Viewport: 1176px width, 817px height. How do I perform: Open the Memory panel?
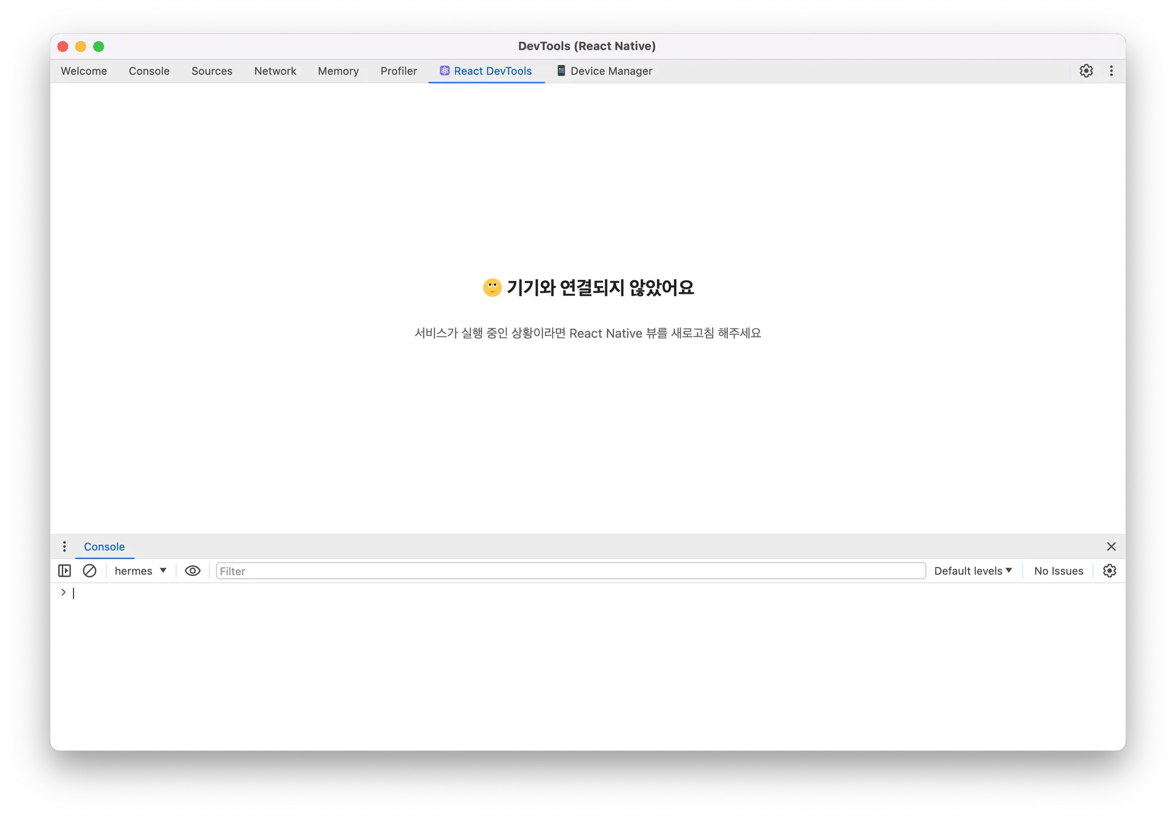pos(338,71)
